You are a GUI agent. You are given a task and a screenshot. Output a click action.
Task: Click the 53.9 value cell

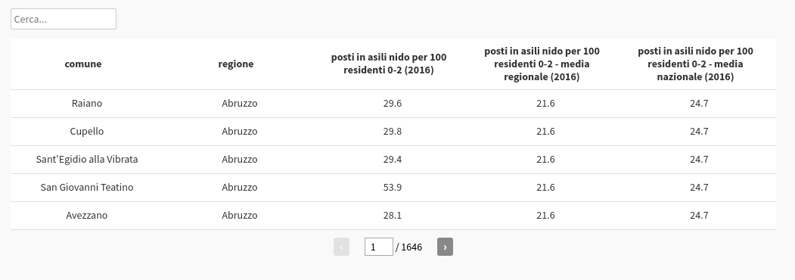pyautogui.click(x=393, y=187)
